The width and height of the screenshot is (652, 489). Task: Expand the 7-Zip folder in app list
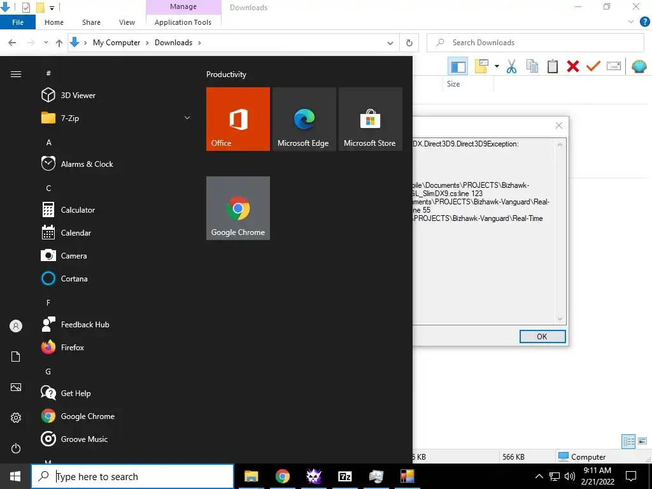pyautogui.click(x=187, y=118)
